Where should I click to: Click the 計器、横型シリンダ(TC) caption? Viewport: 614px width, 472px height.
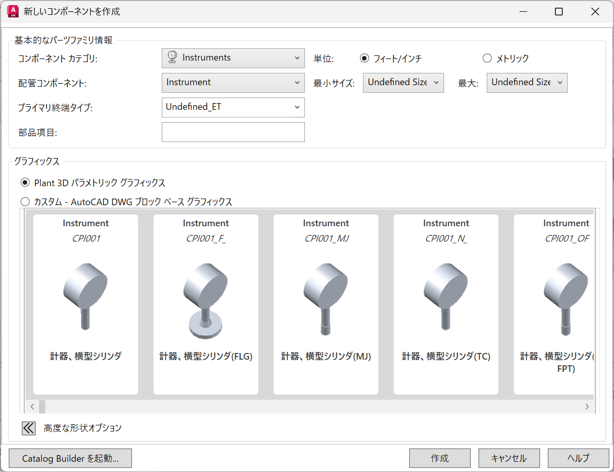tap(446, 356)
